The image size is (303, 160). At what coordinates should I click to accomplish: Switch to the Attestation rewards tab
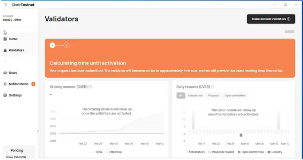[x=195, y=95]
